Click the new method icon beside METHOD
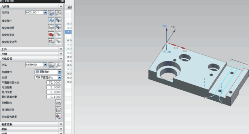 pos(51,65)
